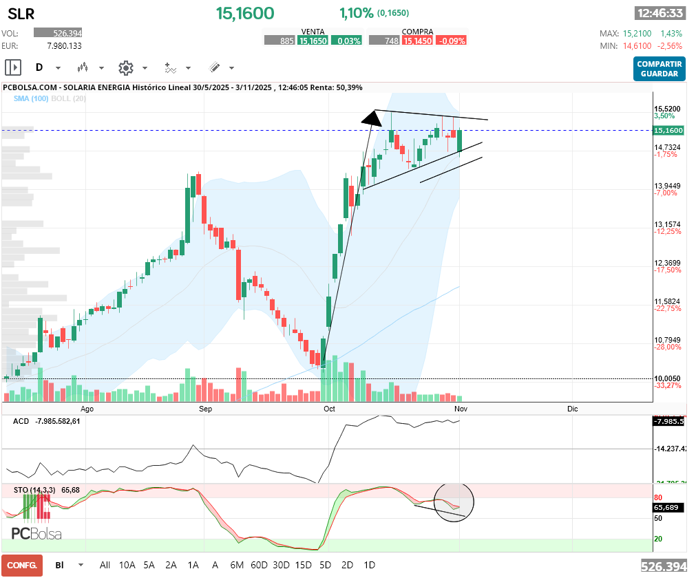Select the All time range
This screenshot has height=580, width=696.
tap(105, 565)
